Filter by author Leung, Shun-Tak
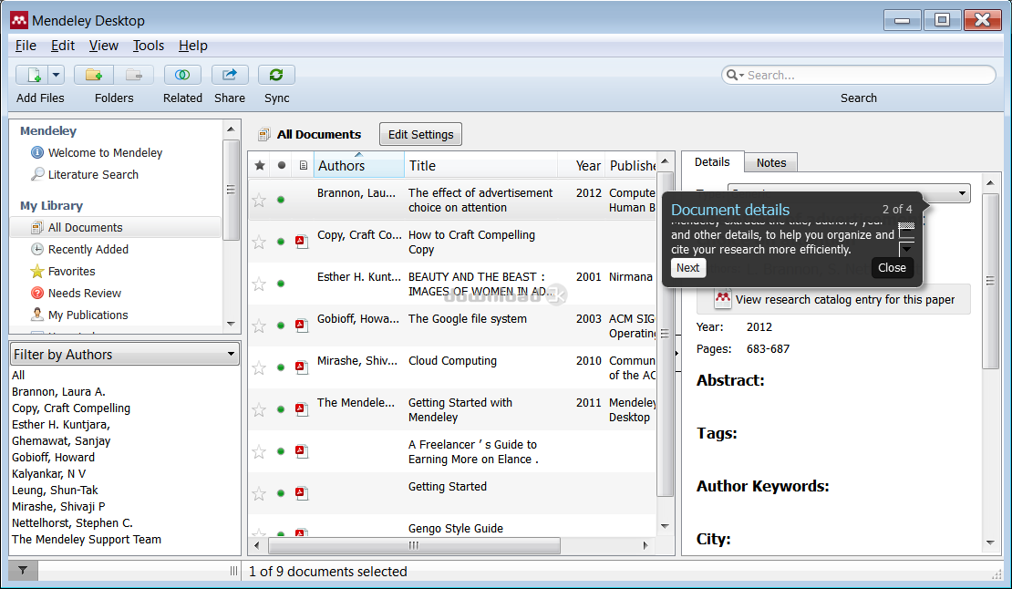 (55, 491)
